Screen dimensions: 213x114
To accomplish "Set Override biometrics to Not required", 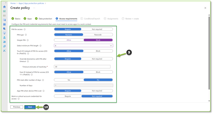I will [97, 59].
